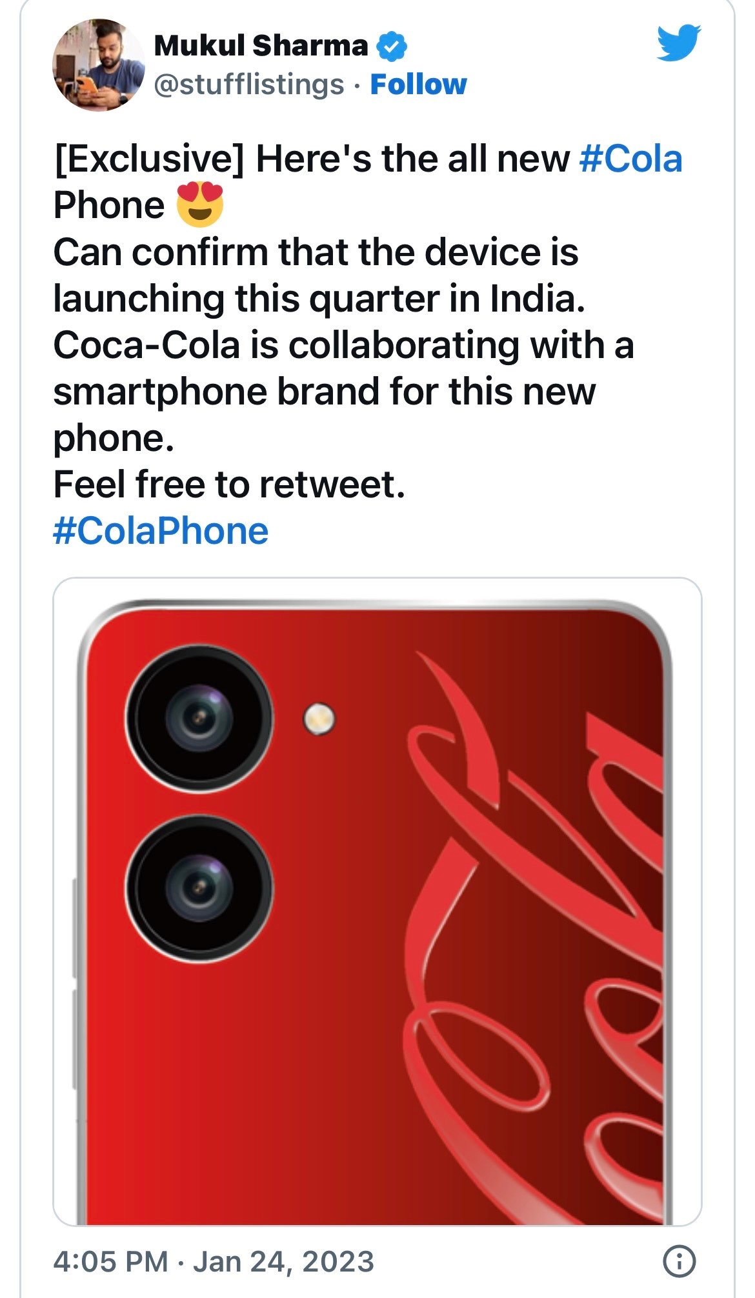Click the words "Coca-Cola" in the tweet text
This screenshot has width=755, height=1298.
[x=146, y=345]
